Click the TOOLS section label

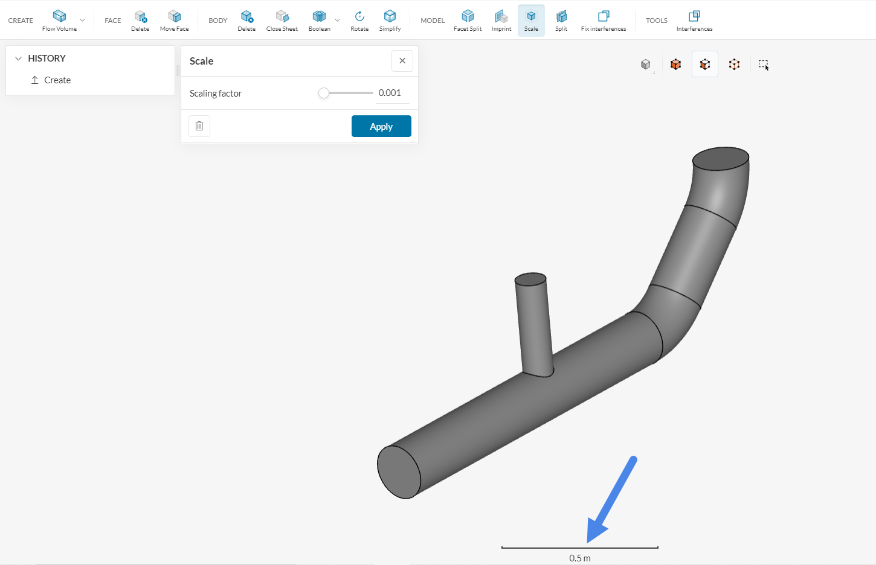click(657, 20)
